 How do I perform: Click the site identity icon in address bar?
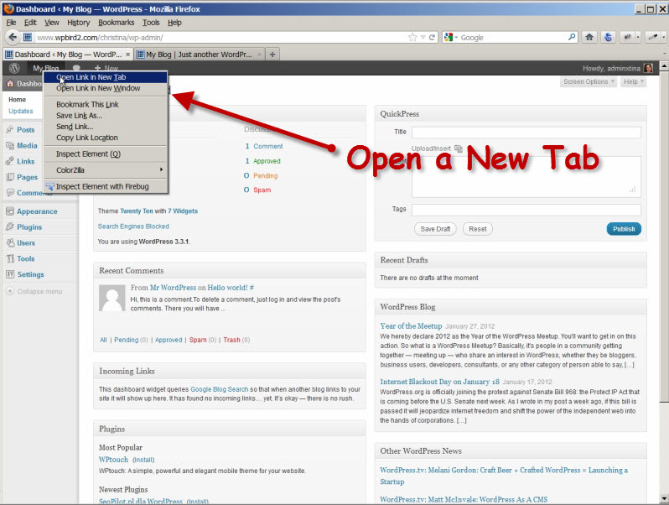(28, 37)
